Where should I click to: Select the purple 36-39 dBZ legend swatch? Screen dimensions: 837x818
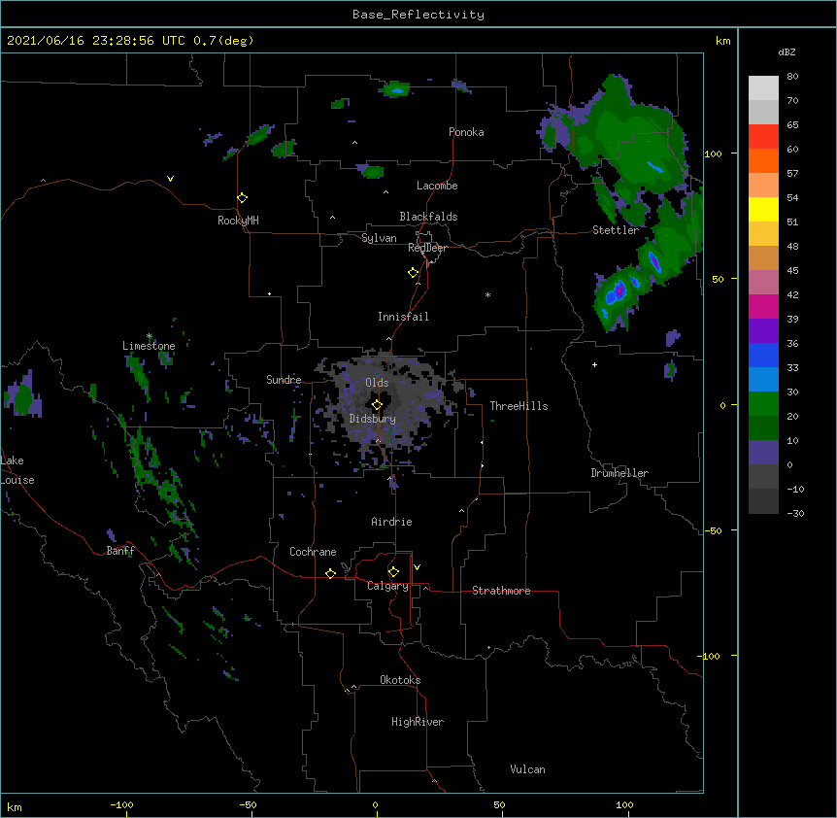(763, 331)
